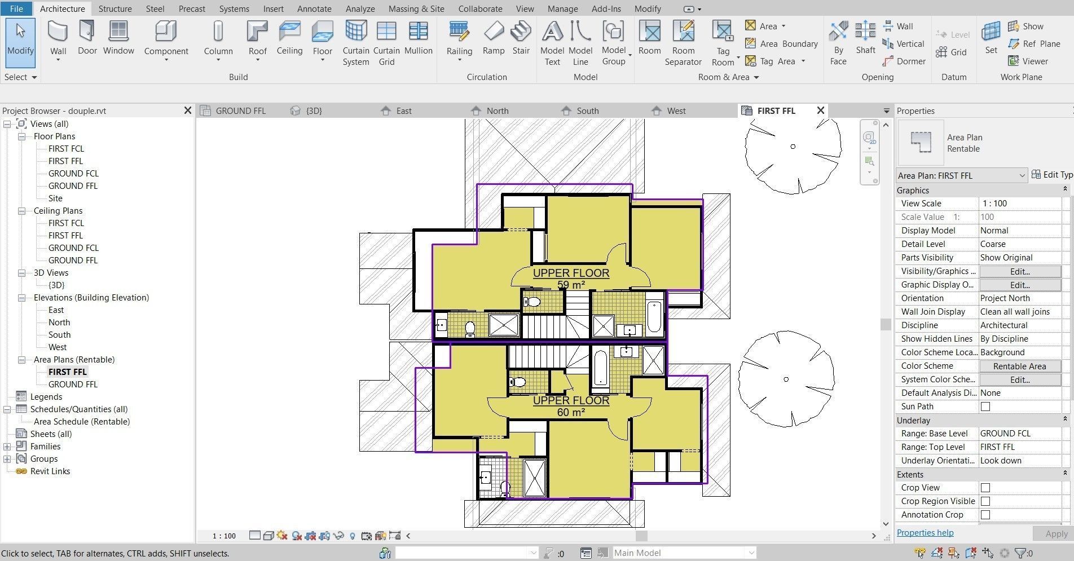This screenshot has width=1074, height=561.
Task: Click the File menu button
Action: (x=16, y=9)
